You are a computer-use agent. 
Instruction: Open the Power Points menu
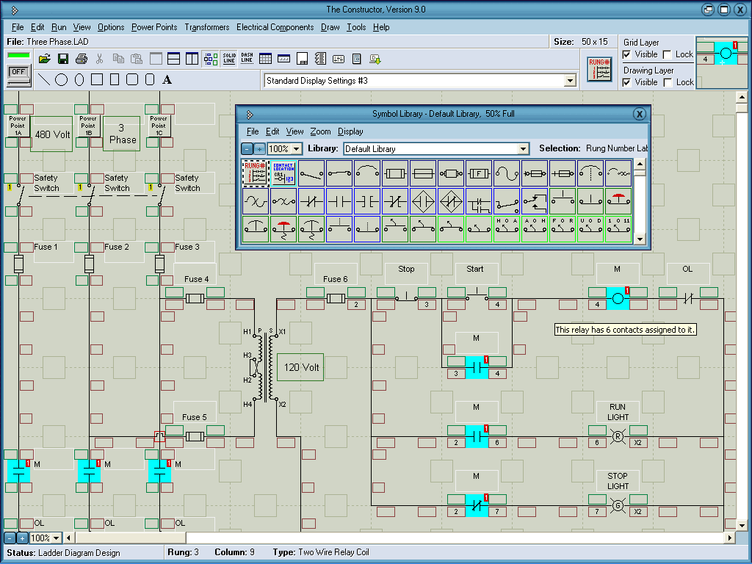[154, 27]
